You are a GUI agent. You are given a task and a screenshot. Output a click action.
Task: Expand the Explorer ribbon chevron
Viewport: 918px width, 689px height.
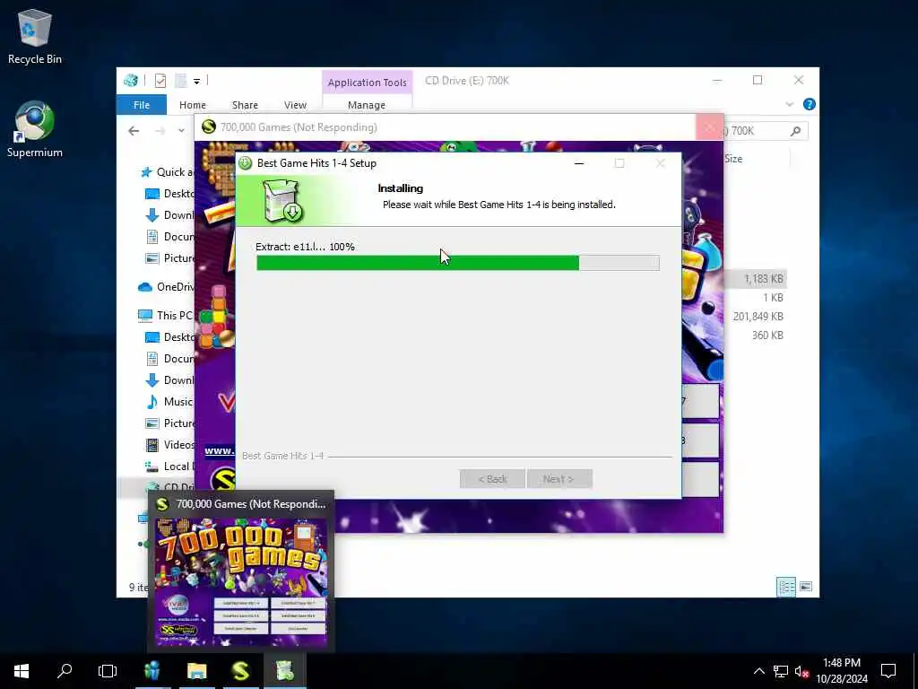tap(789, 104)
